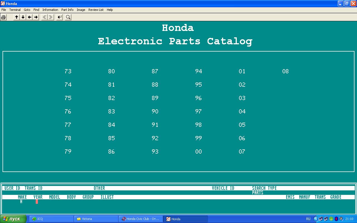This screenshot has width=357, height=223.
Task: Select model year 93
Action: (x=155, y=152)
